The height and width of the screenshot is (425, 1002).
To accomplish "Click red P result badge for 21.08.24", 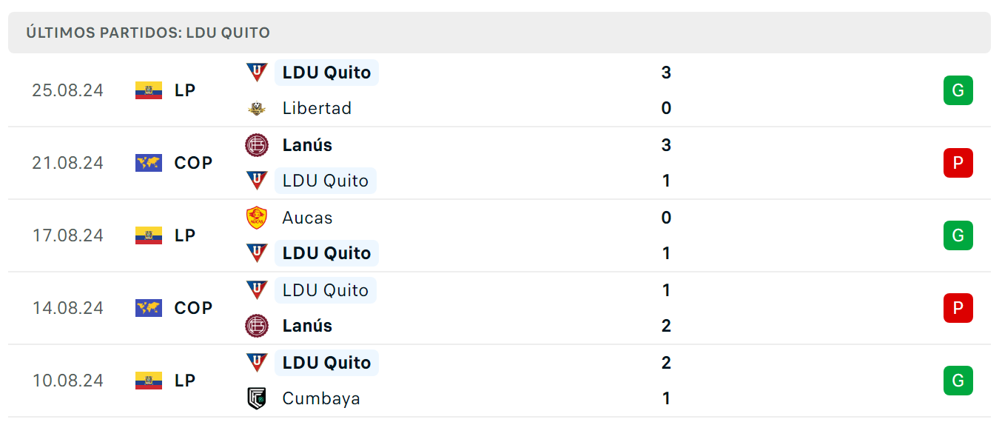I will coord(958,163).
